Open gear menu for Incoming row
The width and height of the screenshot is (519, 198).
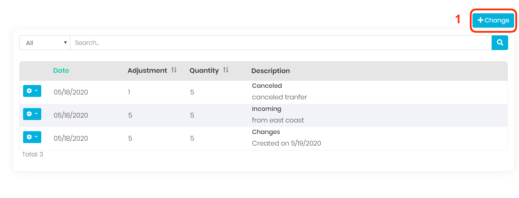click(32, 114)
